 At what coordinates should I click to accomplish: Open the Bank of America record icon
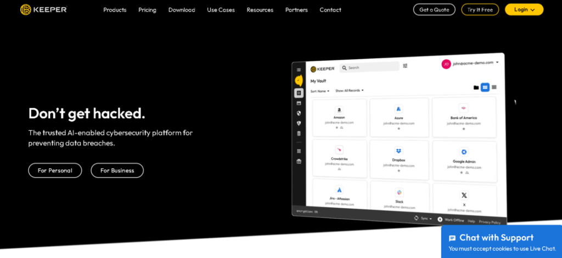[x=463, y=108]
